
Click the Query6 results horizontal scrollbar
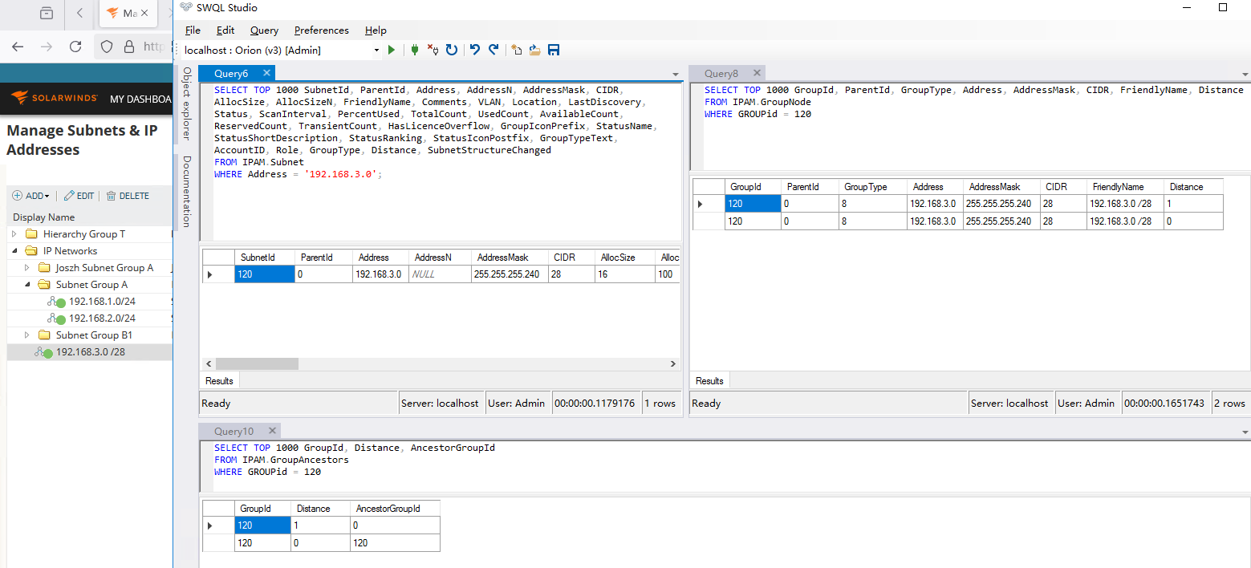(x=257, y=363)
